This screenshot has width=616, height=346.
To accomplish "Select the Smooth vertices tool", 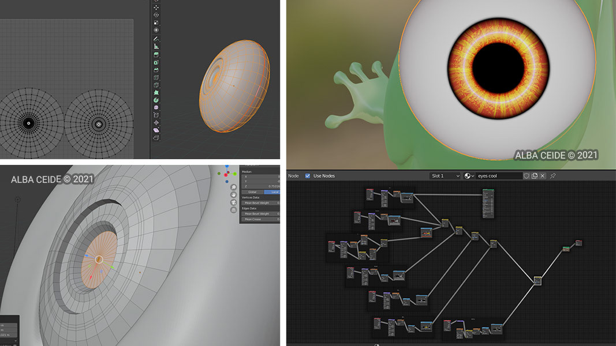I will point(156,107).
